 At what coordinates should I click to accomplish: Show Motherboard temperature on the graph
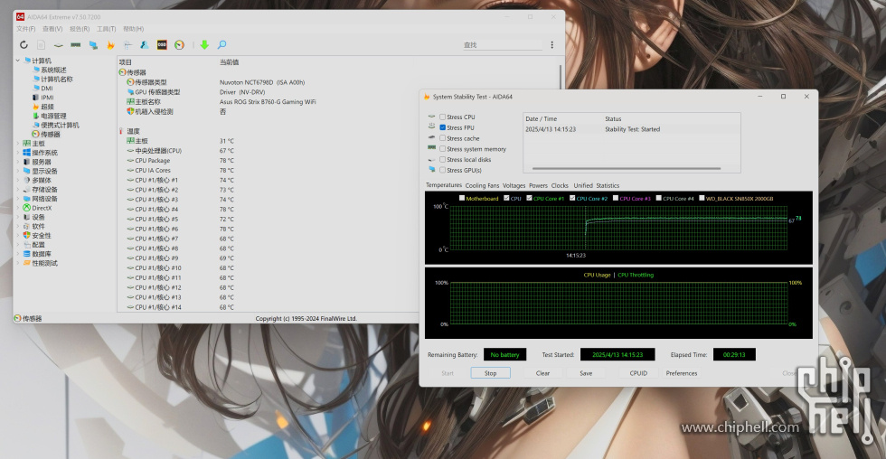pyautogui.click(x=462, y=198)
